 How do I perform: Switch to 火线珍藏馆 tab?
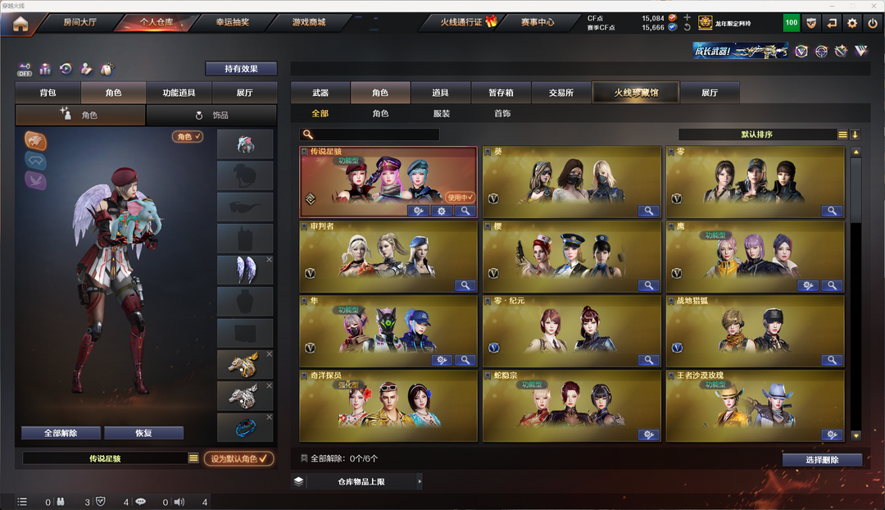pyautogui.click(x=636, y=93)
